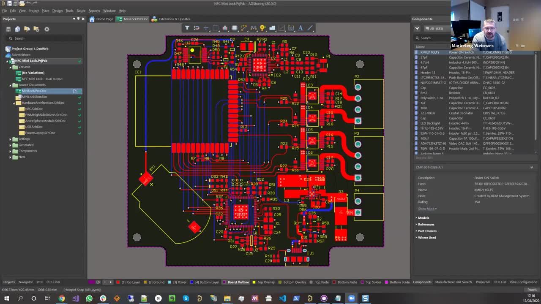Click the Place Line tool icon

pos(310,28)
